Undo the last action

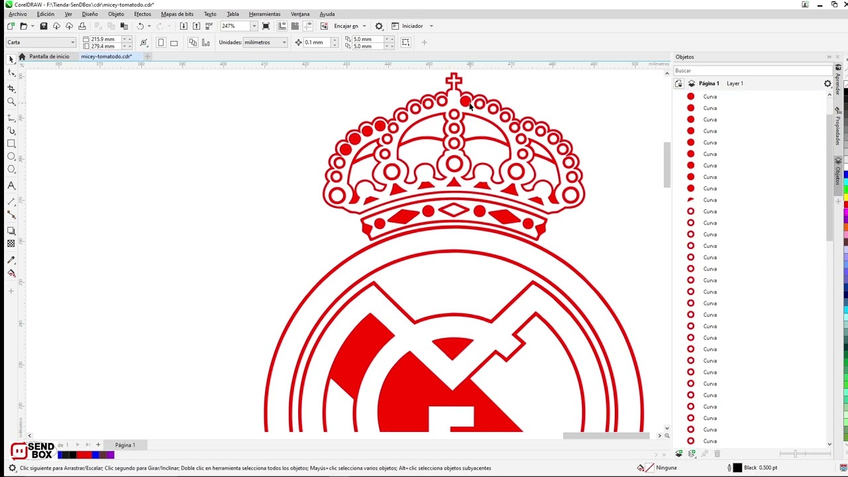click(x=140, y=26)
